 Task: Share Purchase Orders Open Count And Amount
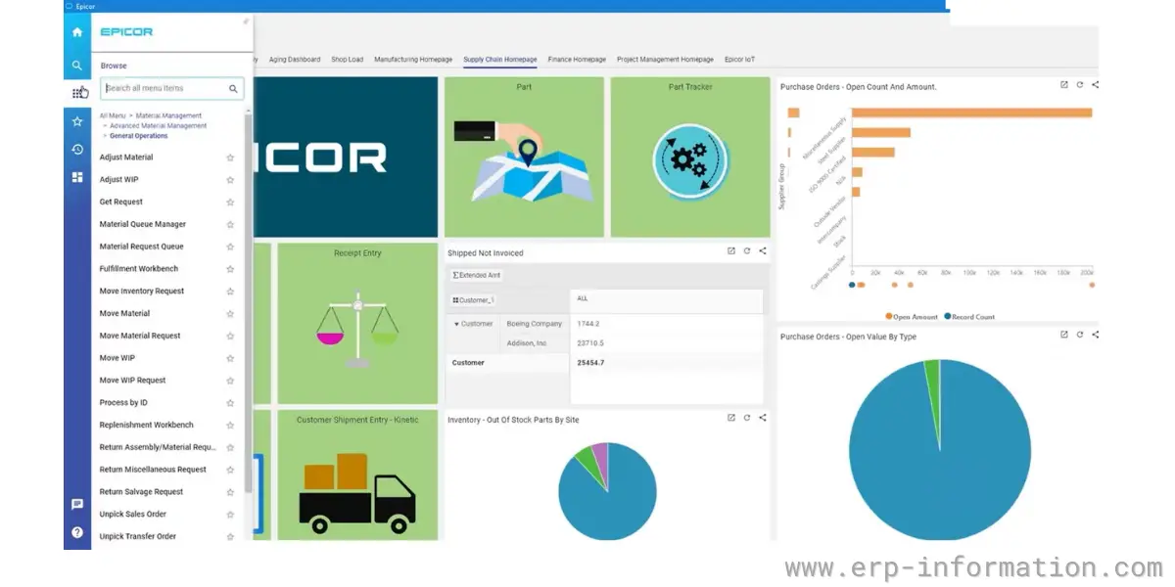[x=1096, y=85]
